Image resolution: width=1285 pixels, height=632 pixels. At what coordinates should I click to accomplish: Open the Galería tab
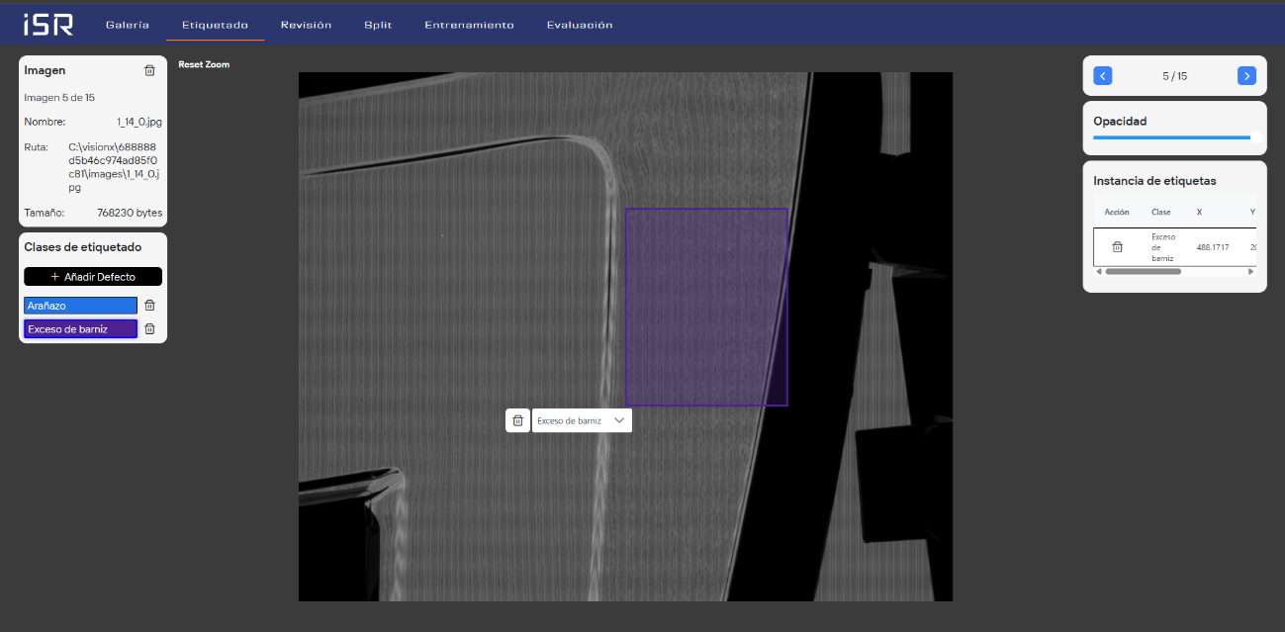click(127, 25)
